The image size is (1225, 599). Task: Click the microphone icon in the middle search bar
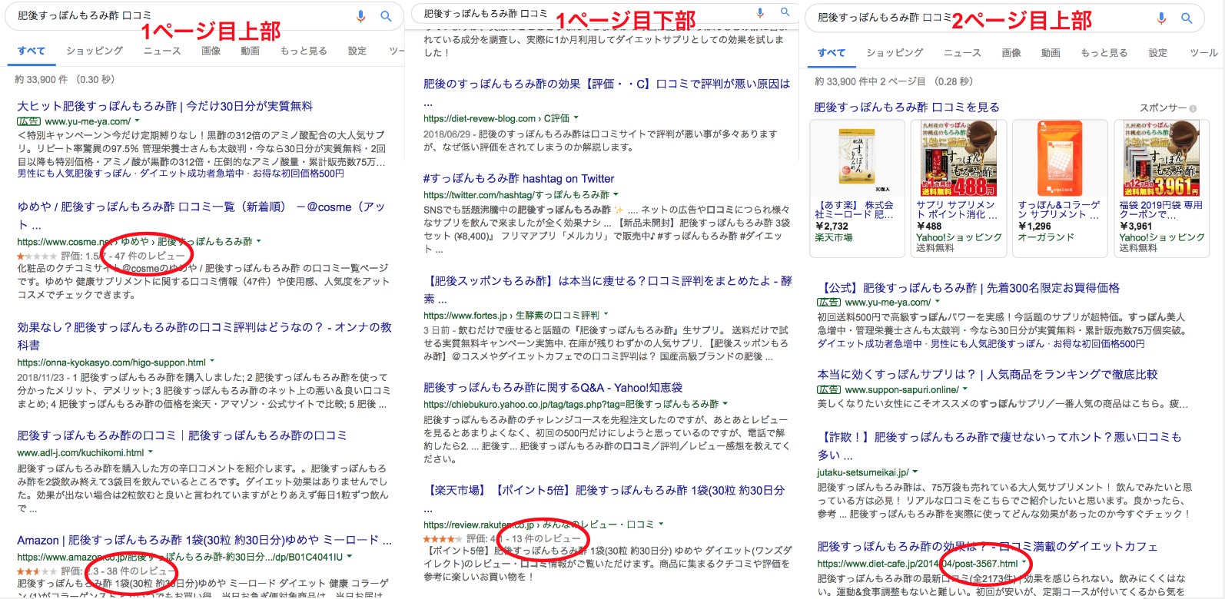click(760, 12)
